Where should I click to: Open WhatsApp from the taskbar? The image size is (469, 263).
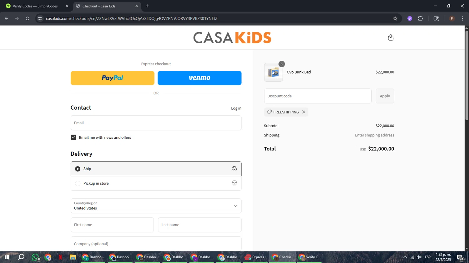pos(36,257)
